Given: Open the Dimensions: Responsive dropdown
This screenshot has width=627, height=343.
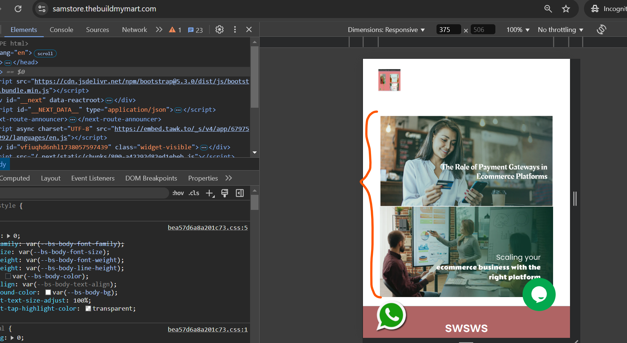Looking at the screenshot, I should click(386, 30).
